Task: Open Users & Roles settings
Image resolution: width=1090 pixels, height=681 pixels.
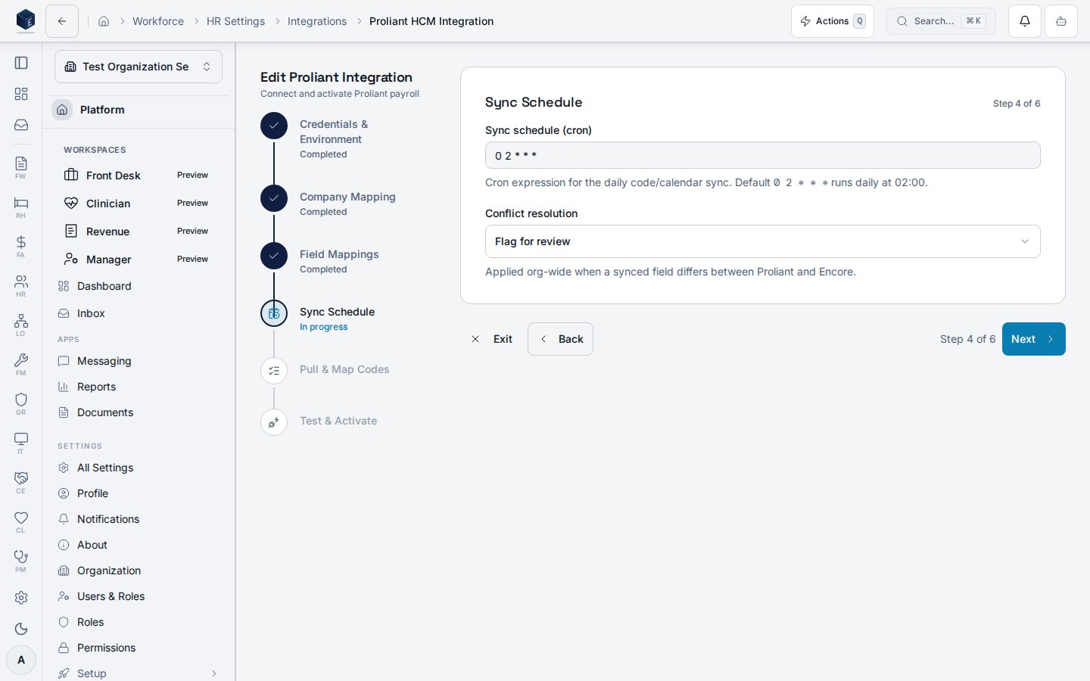Action: click(138, 596)
